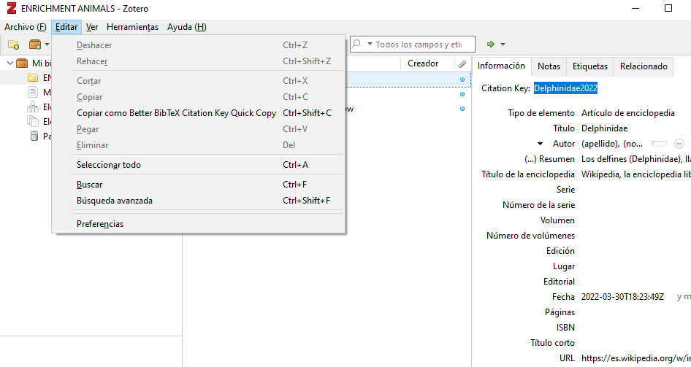Image resolution: width=691 pixels, height=367 pixels.
Task: Close the Editar menu via menu bar
Action: click(x=66, y=27)
